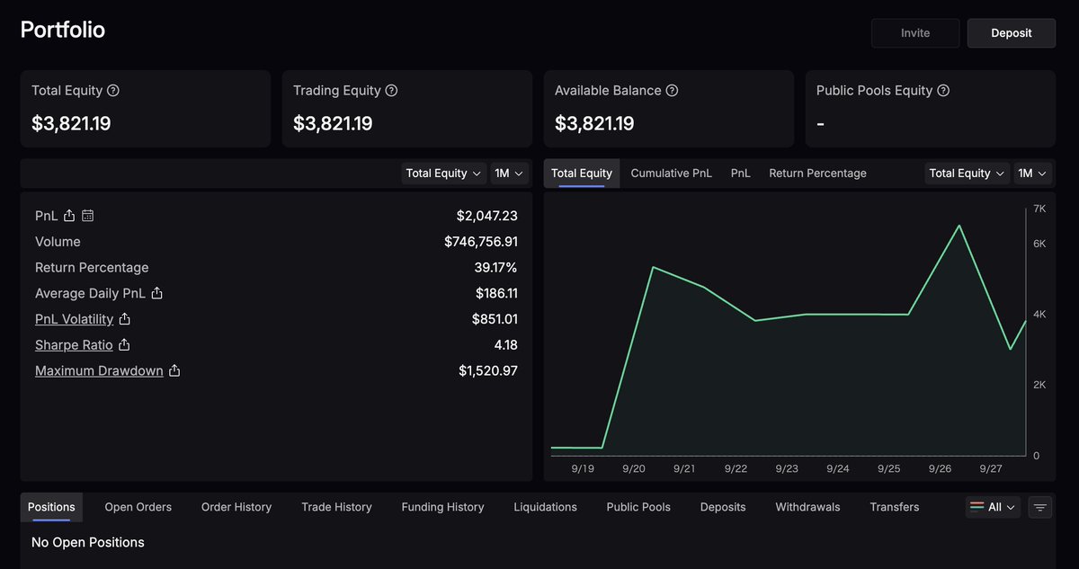Screen dimensions: 1079x569
Task: Open the Sharpe Ratio link
Action: (74, 345)
